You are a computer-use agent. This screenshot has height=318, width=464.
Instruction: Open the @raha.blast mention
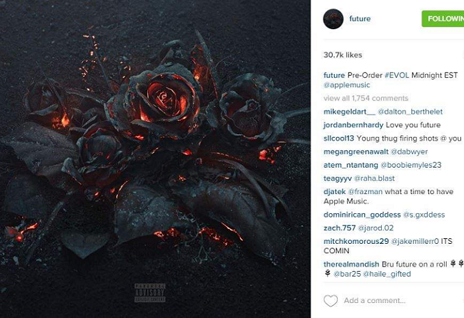point(374,178)
